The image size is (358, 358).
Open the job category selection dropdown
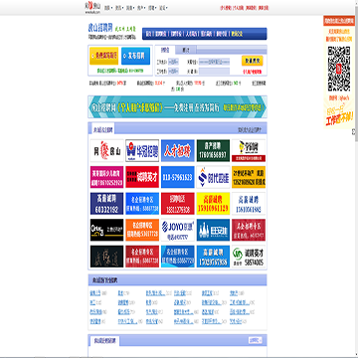point(214,62)
